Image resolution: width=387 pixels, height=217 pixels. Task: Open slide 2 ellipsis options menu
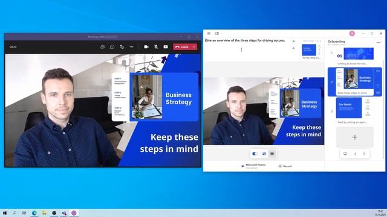[378, 71]
